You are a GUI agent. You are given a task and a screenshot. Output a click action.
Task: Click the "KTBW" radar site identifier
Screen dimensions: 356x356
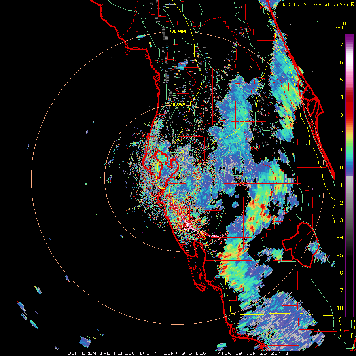pyautogui.click(x=225, y=353)
